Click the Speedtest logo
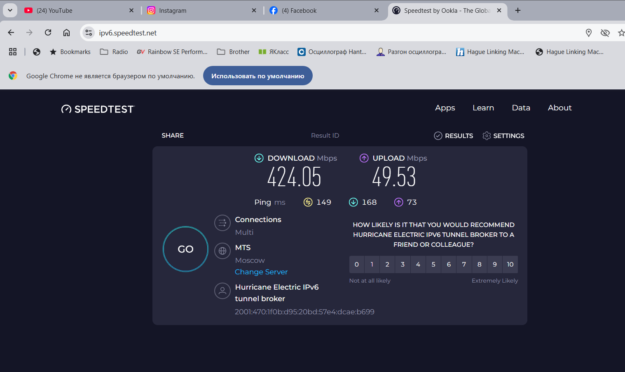 (98, 109)
